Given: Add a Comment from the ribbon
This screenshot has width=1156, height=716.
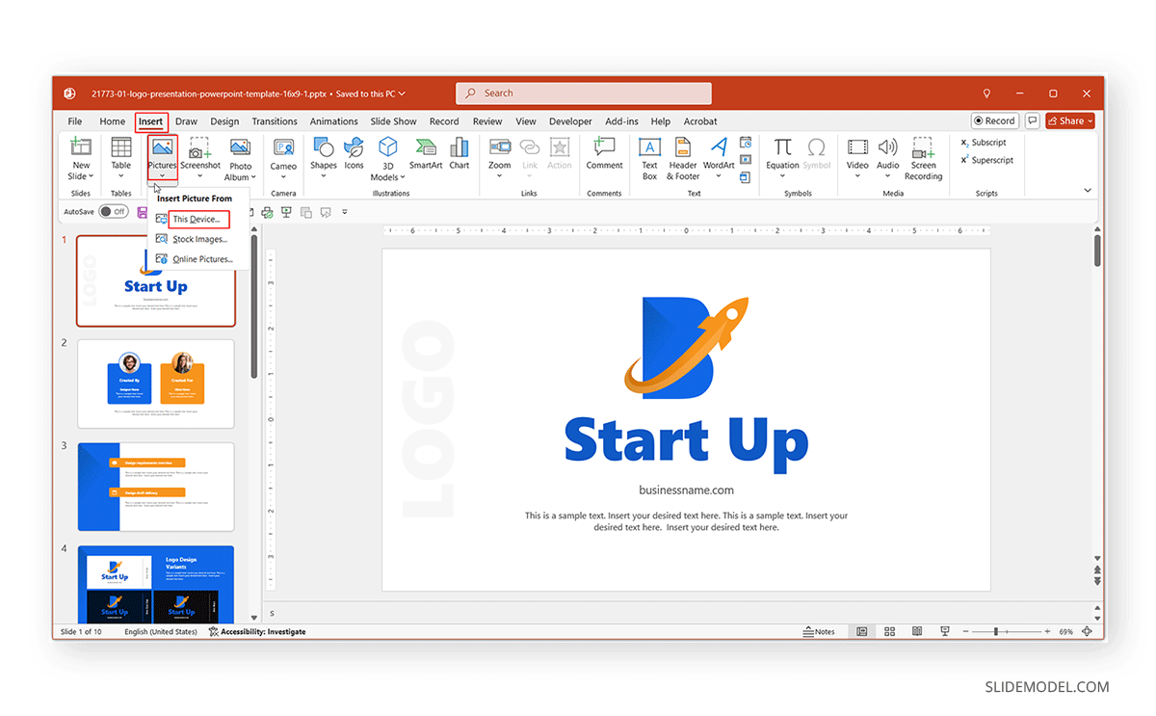Looking at the screenshot, I should (604, 154).
